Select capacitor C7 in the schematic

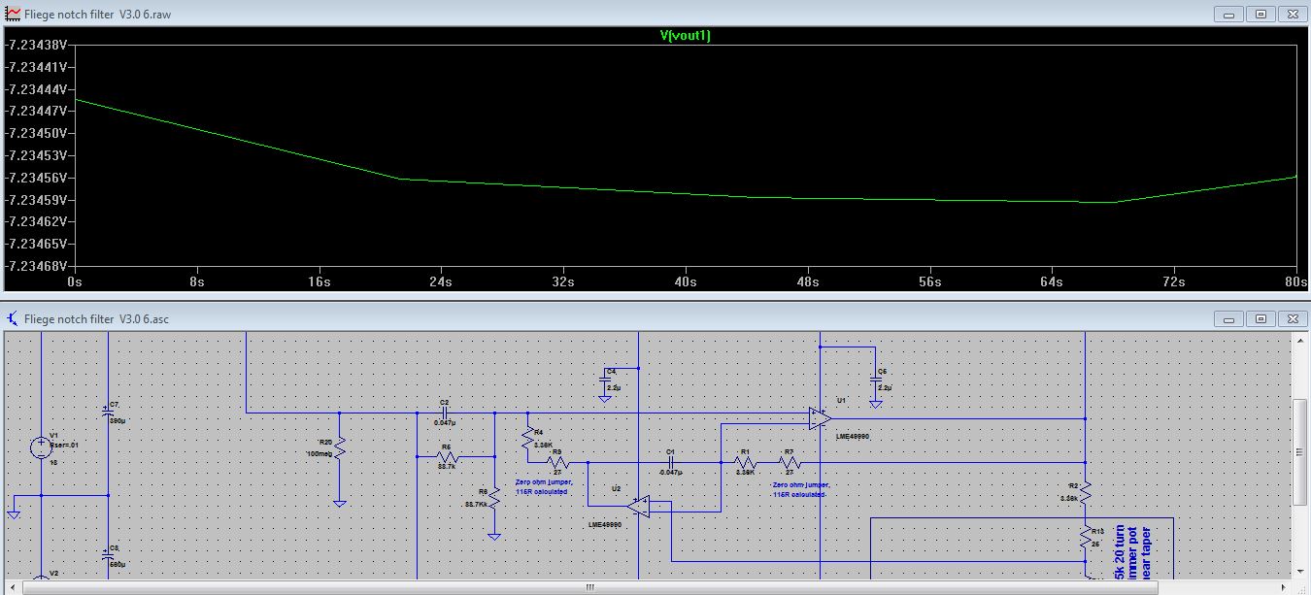coord(108,412)
